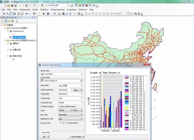194x140 pixels.
Task: Open the Select Features tool
Action: click(x=34, y=14)
